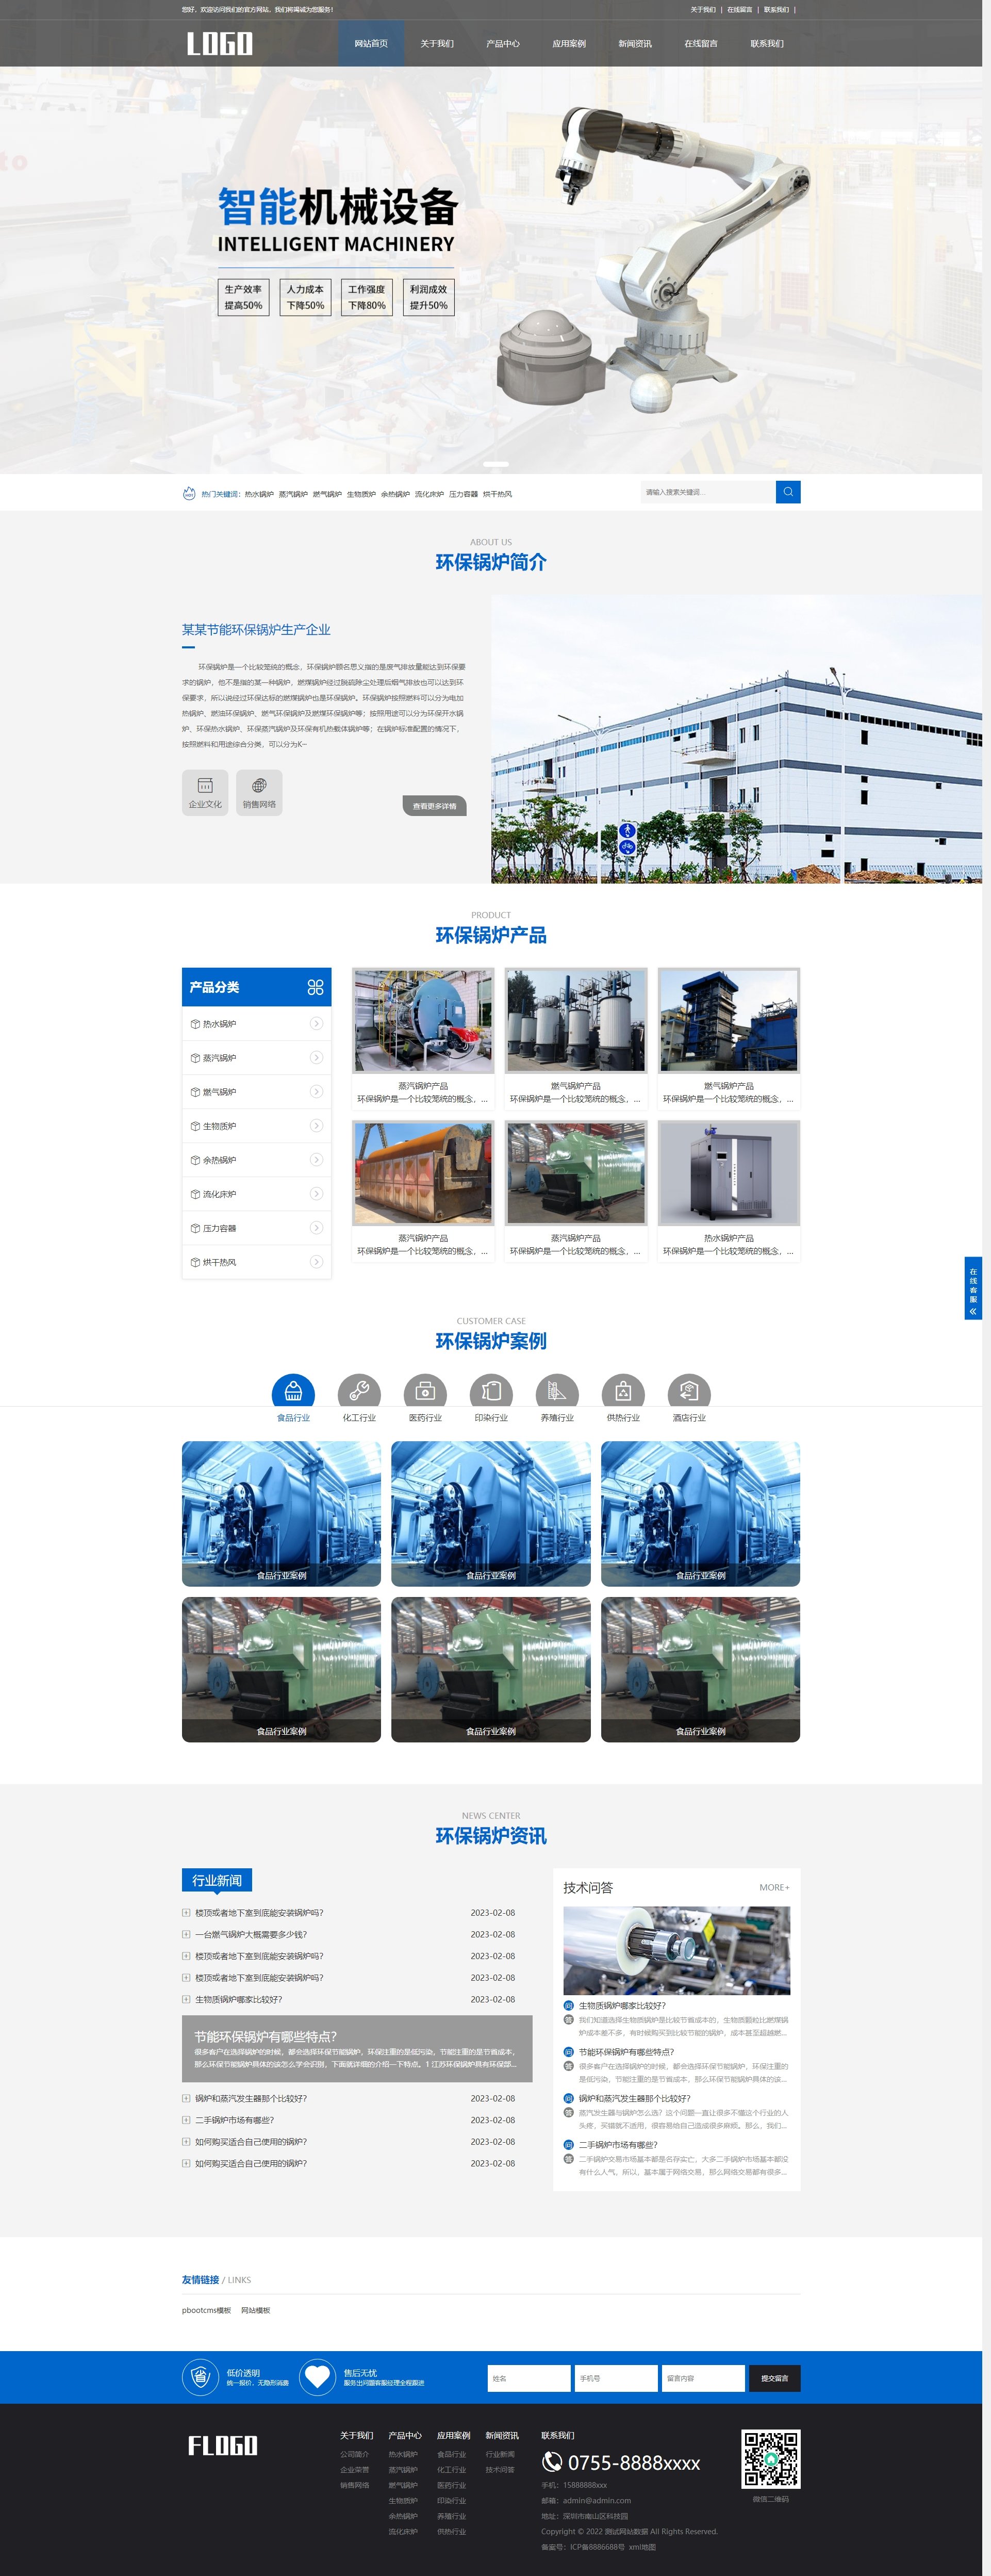The height and width of the screenshot is (2576, 991).
Task: Open the 产品中心 navigation menu
Action: coord(502,43)
